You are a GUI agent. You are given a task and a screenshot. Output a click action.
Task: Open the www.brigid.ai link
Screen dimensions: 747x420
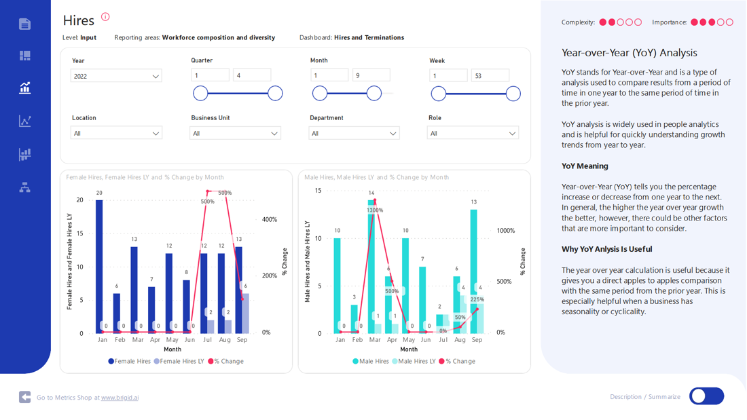coord(120,398)
